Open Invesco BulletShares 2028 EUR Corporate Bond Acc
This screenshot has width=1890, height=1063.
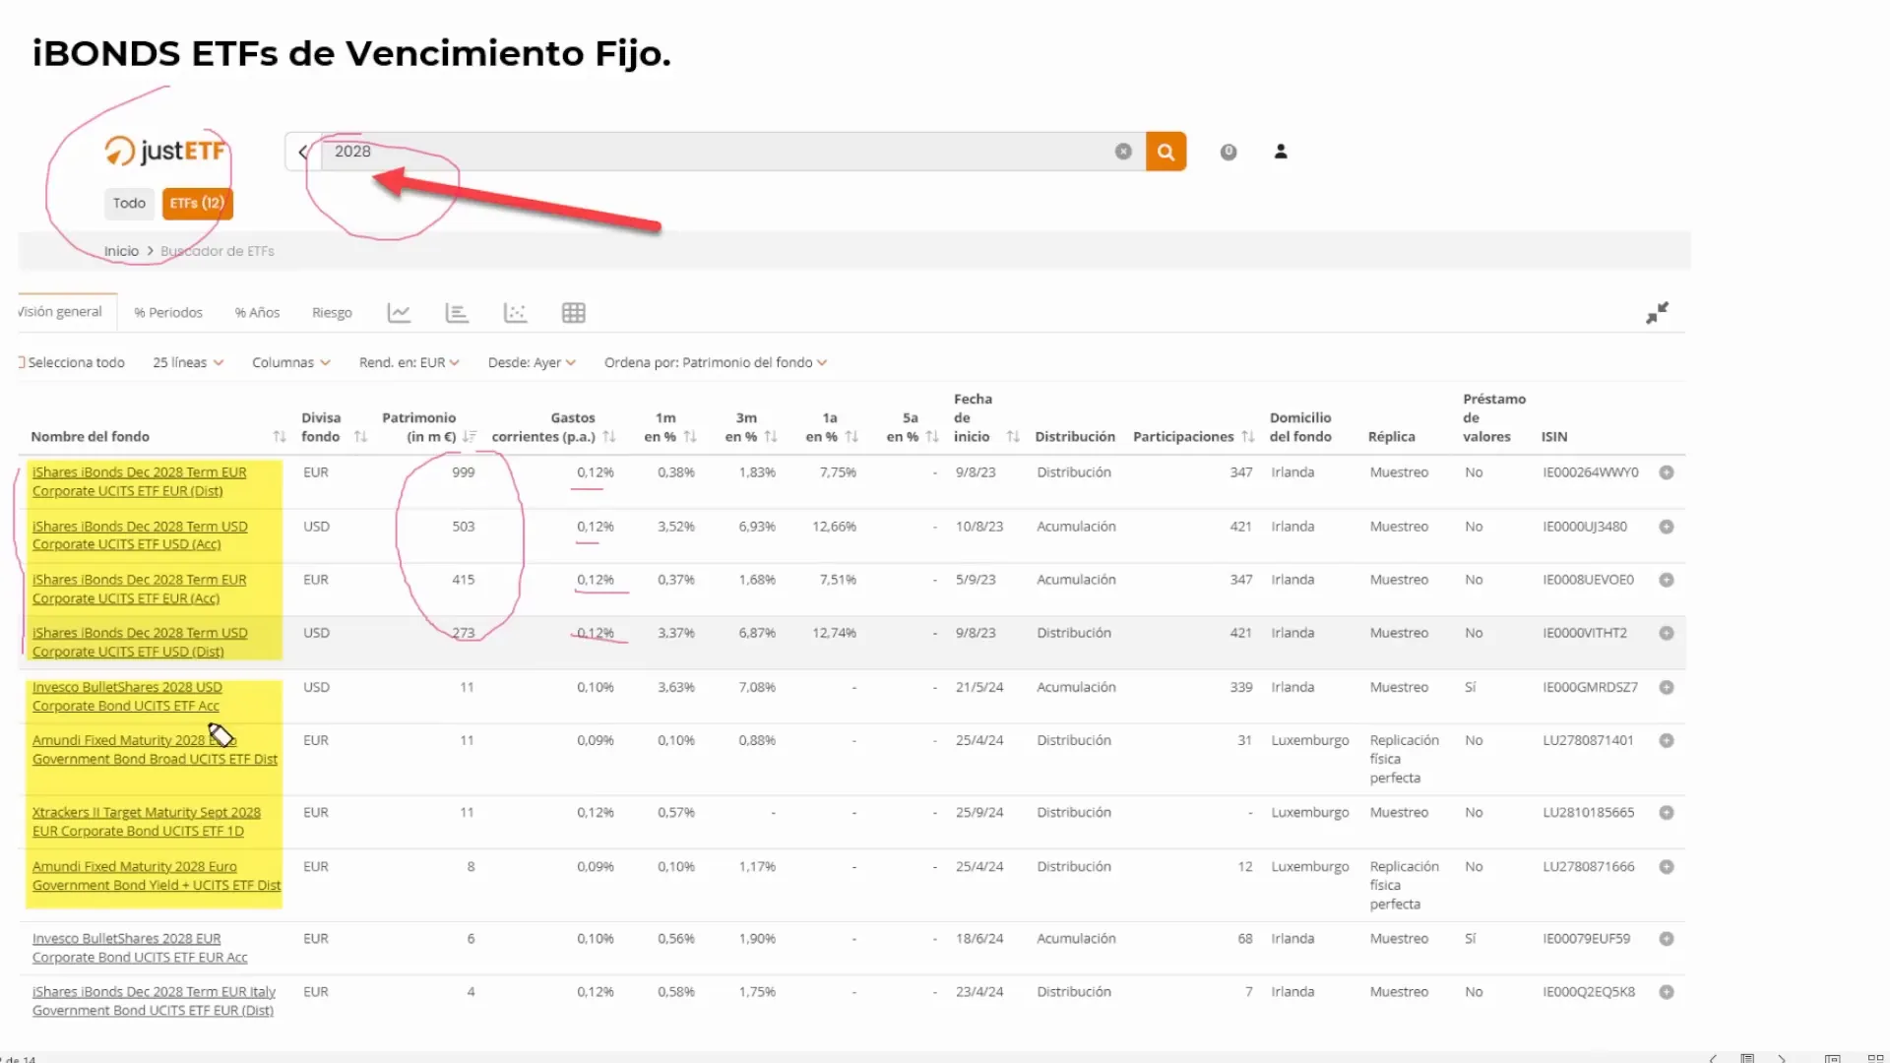(140, 948)
